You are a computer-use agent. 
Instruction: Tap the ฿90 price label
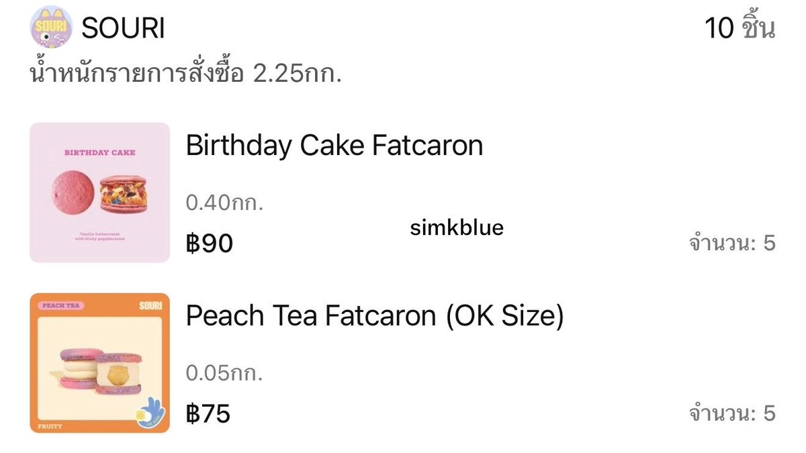[210, 243]
